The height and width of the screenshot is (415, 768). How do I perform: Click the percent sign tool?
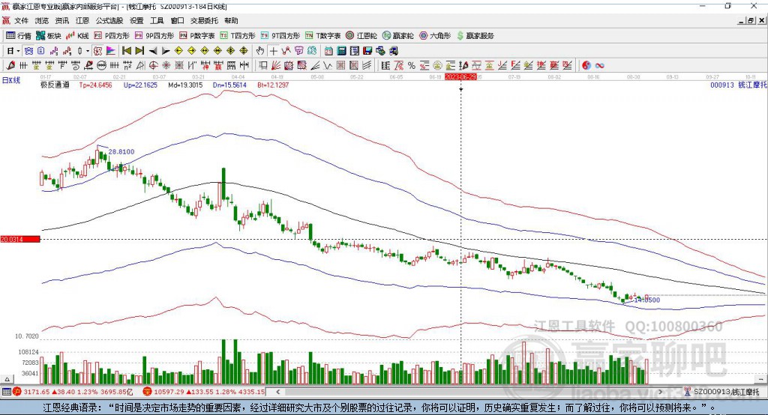[x=412, y=65]
